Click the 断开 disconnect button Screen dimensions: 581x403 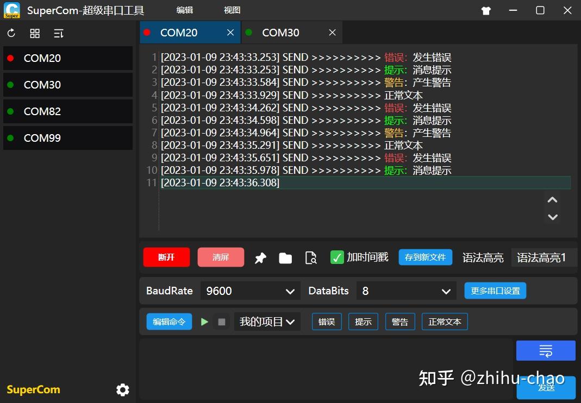pos(166,257)
